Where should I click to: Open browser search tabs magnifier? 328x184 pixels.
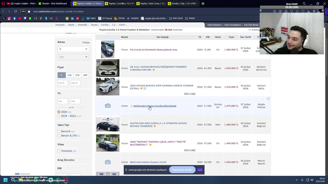coord(304,4)
